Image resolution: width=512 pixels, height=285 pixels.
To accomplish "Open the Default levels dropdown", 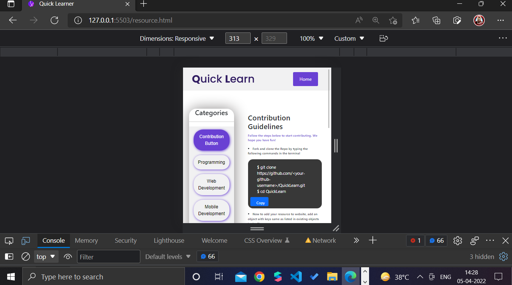I will coord(168,257).
